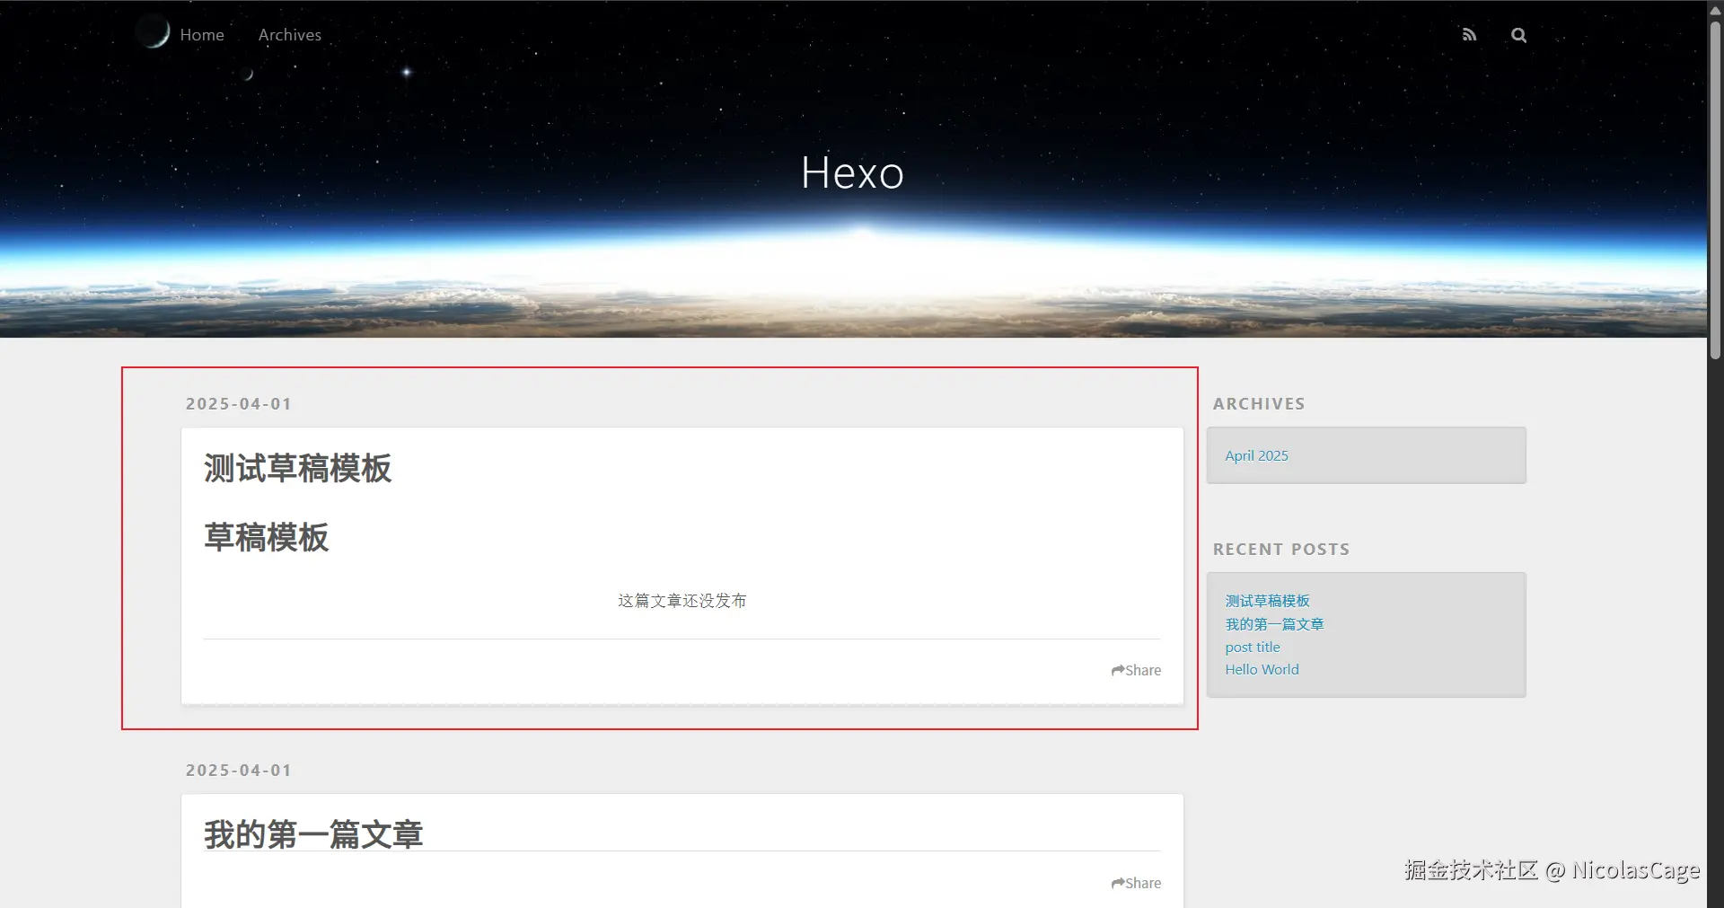Click the 草稿模板 heading in the post
Image resolution: width=1724 pixels, height=908 pixels.
(x=266, y=537)
